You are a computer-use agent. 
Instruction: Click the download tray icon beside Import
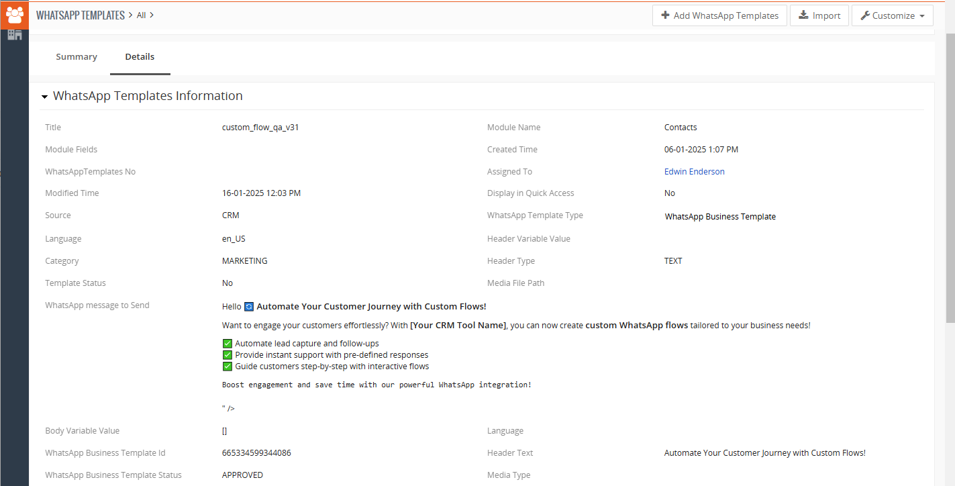(803, 15)
